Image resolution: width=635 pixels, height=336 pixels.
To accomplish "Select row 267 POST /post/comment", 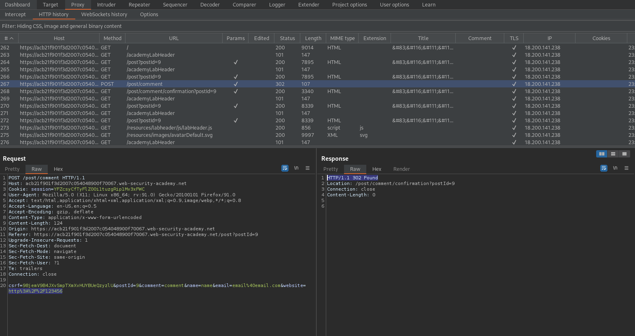I will point(317,84).
